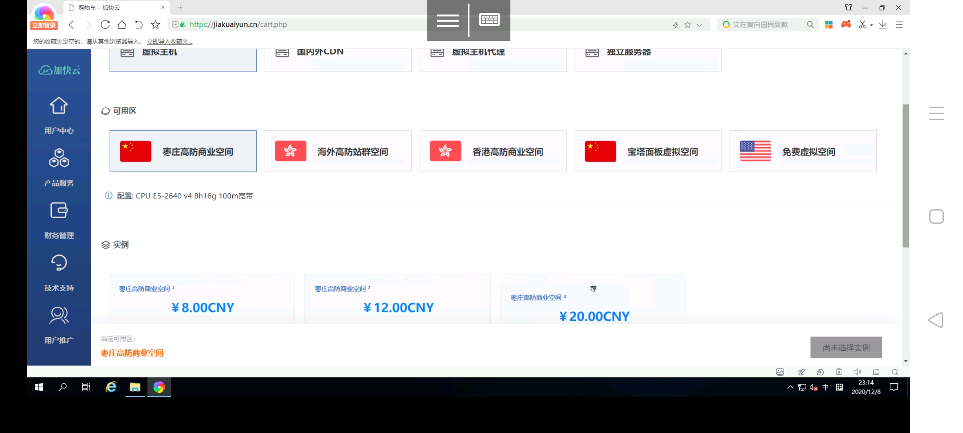Select the 免费虚拟空间 region card

[803, 151]
